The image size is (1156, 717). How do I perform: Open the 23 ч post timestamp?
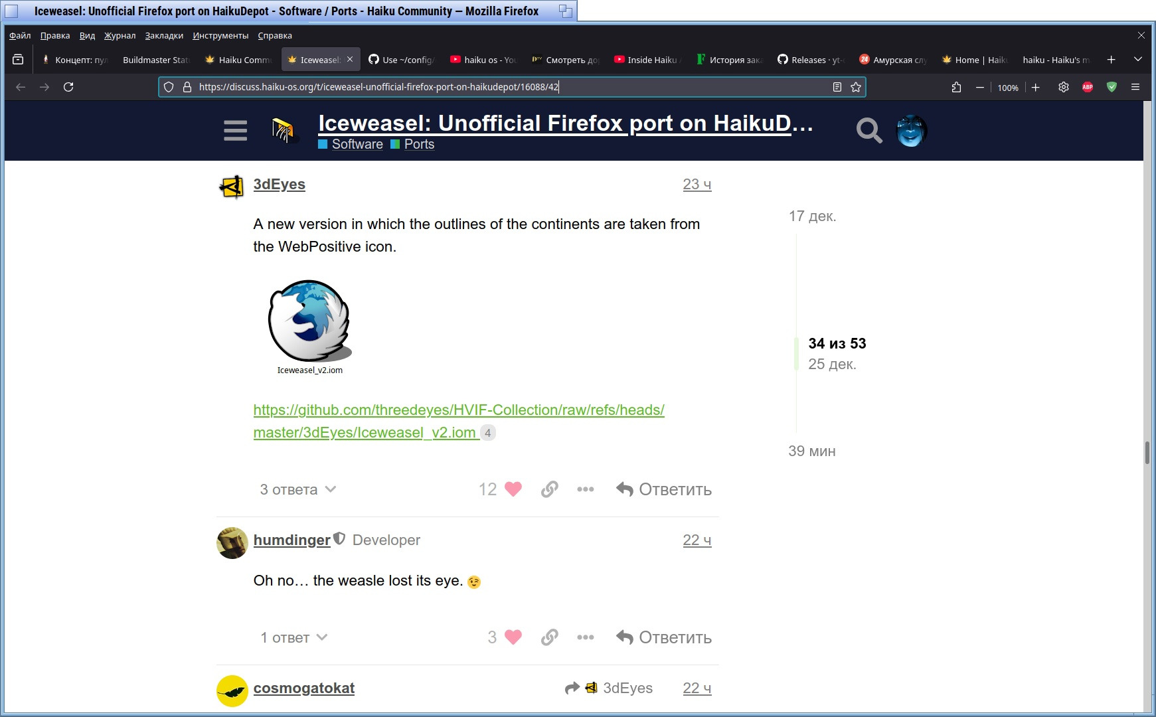697,184
